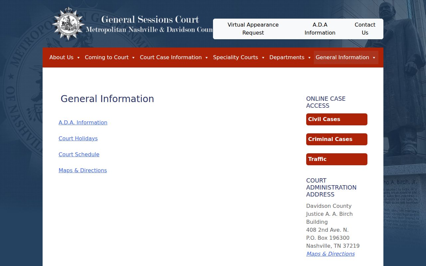Image resolution: width=426 pixels, height=266 pixels.
Task: Click the General Sessions Court title text
Action: (x=150, y=20)
